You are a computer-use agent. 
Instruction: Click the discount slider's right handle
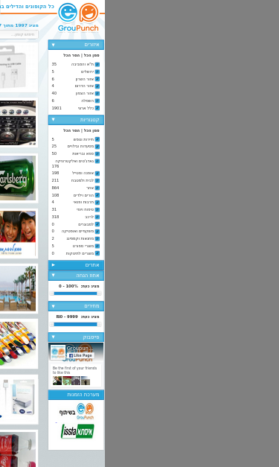(x=99, y=293)
